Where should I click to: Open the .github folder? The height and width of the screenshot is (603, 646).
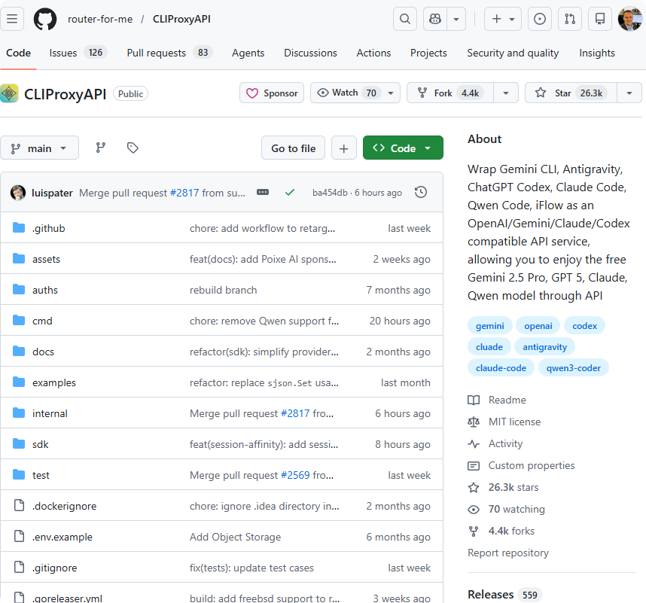(x=49, y=228)
